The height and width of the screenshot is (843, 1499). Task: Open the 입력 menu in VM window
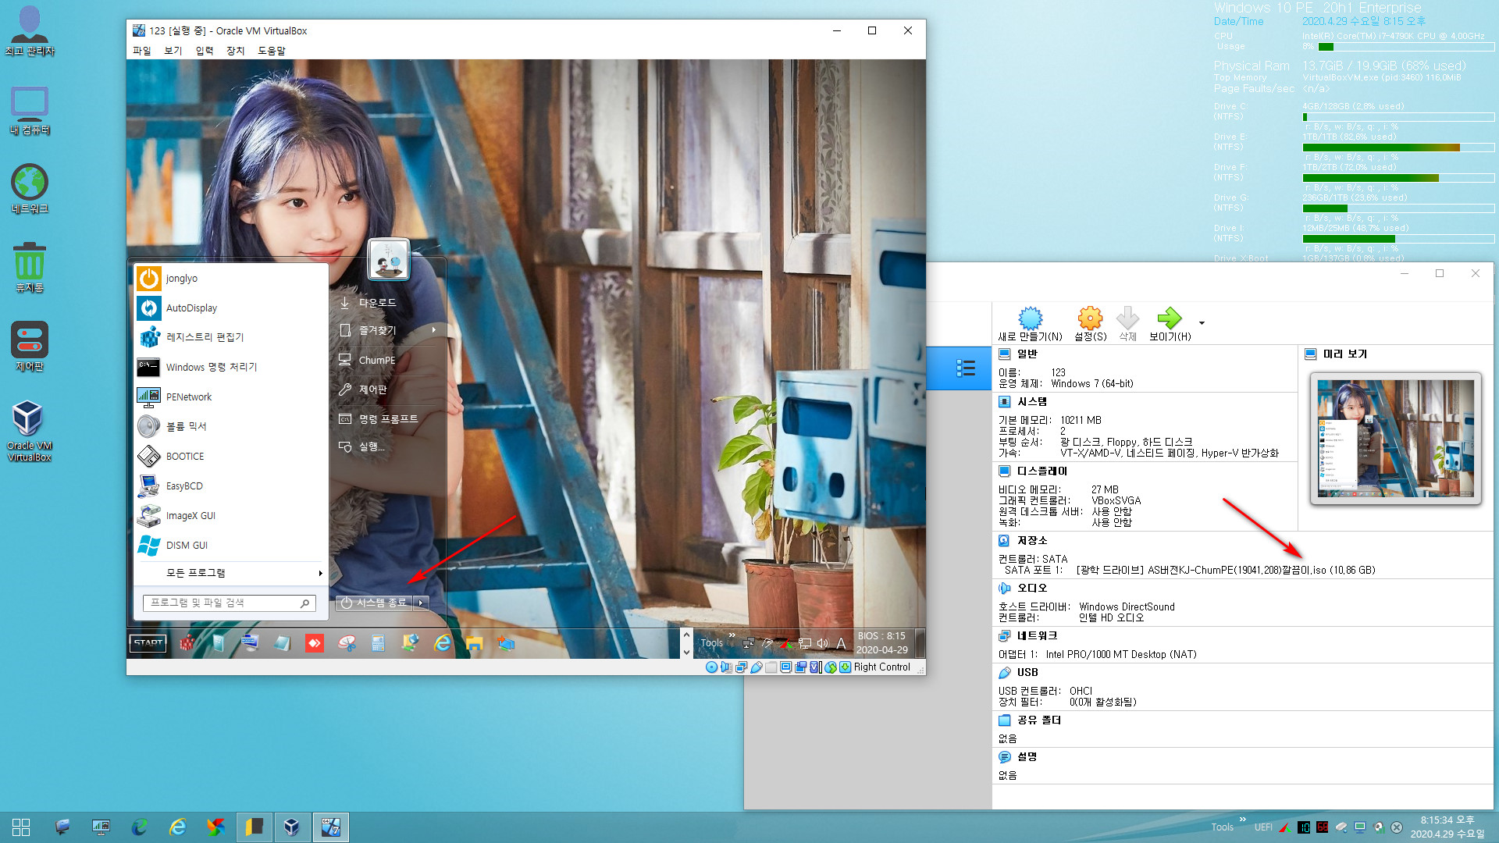pos(204,51)
